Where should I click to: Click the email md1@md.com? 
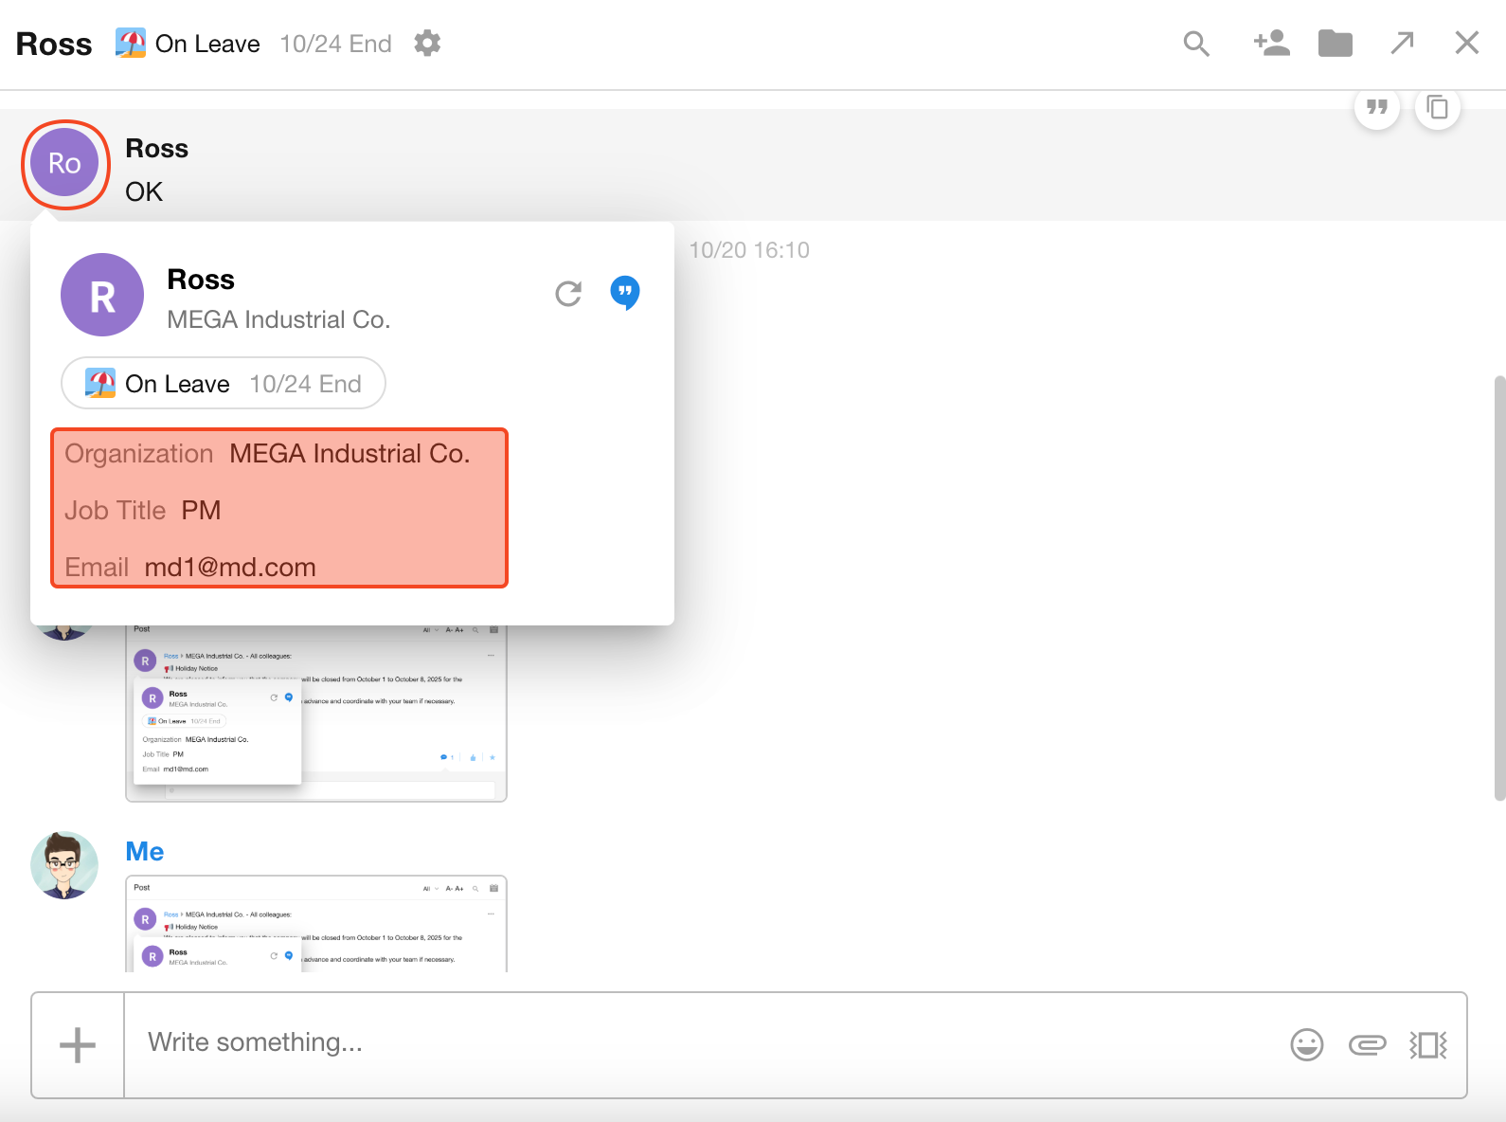(230, 568)
